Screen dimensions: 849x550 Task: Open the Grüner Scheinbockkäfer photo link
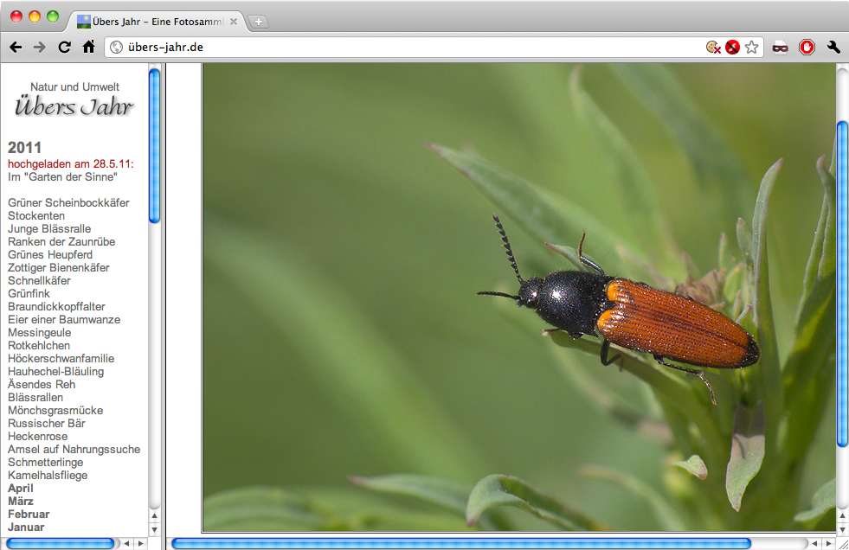(x=68, y=203)
